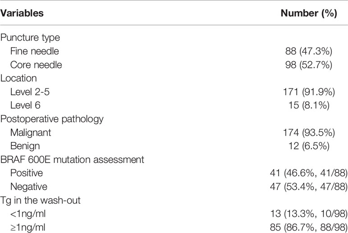Click the Postoperative pathology label

coord(52,119)
